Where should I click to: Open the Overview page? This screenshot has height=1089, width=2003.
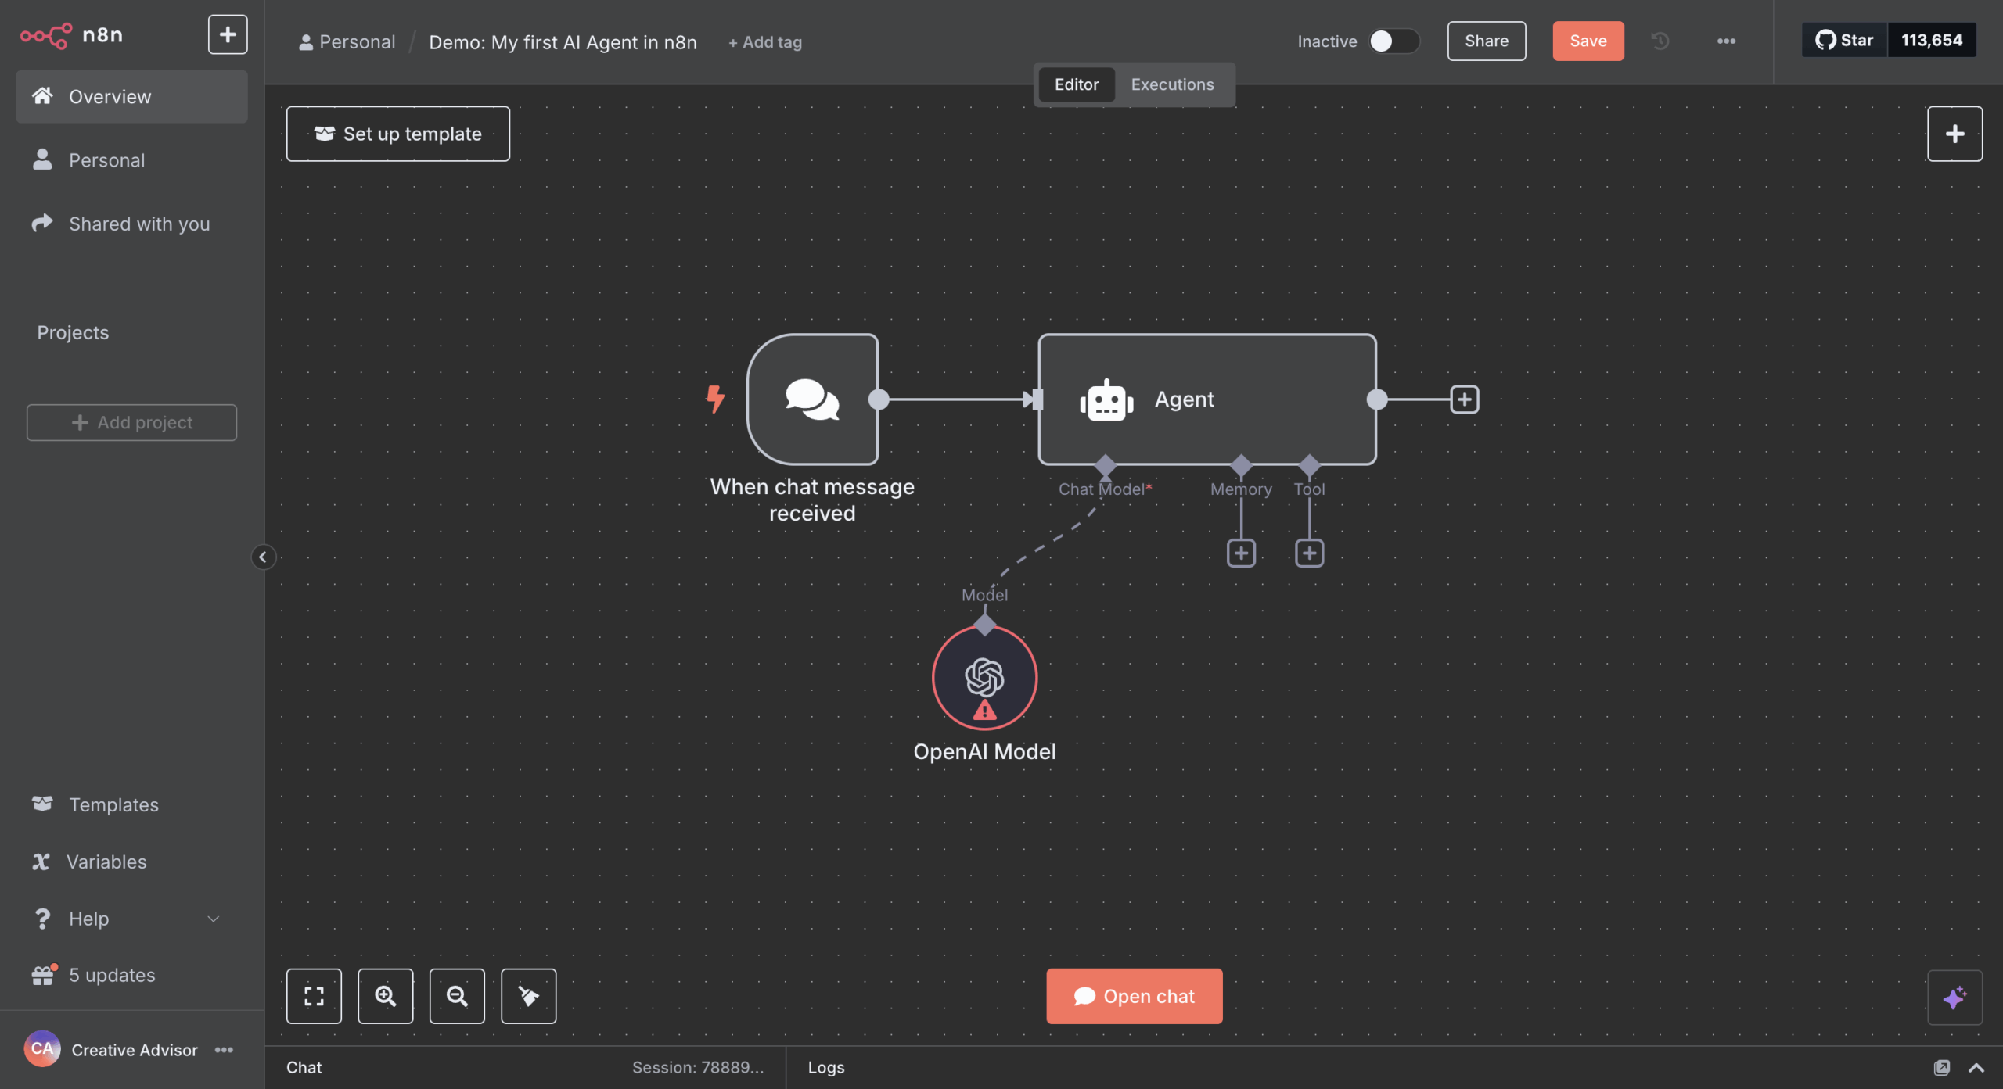(x=131, y=96)
